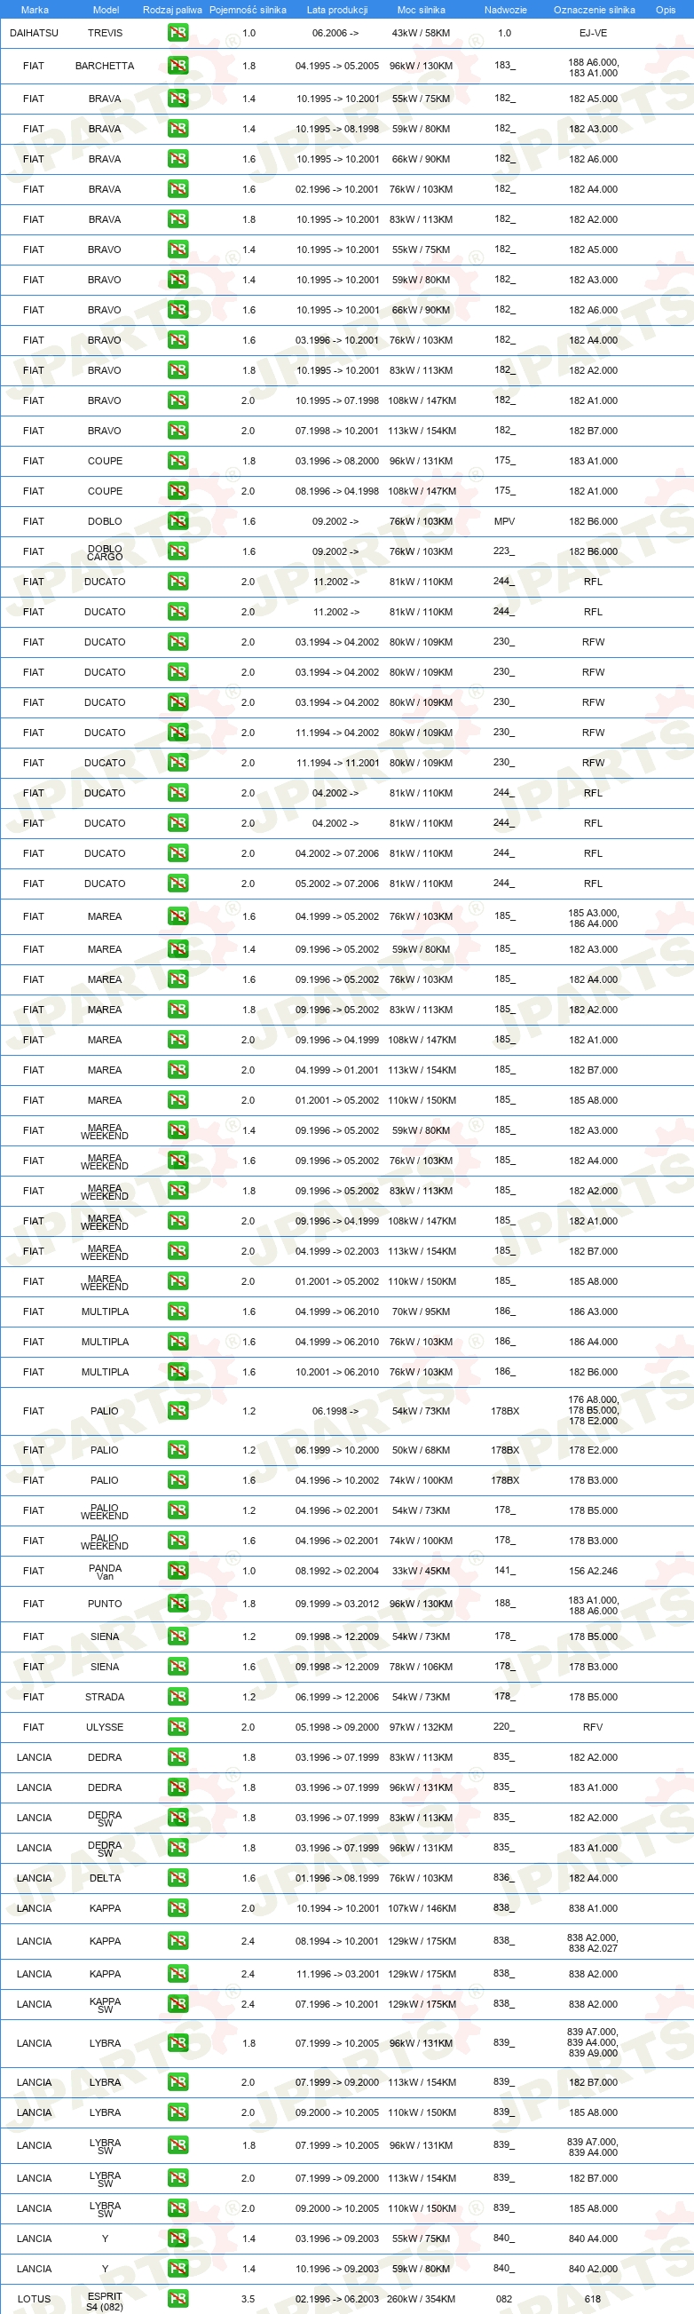Image resolution: width=694 pixels, height=2314 pixels.
Task: Select the ESPRIT S4 (082) model cell
Action: 105,2302
